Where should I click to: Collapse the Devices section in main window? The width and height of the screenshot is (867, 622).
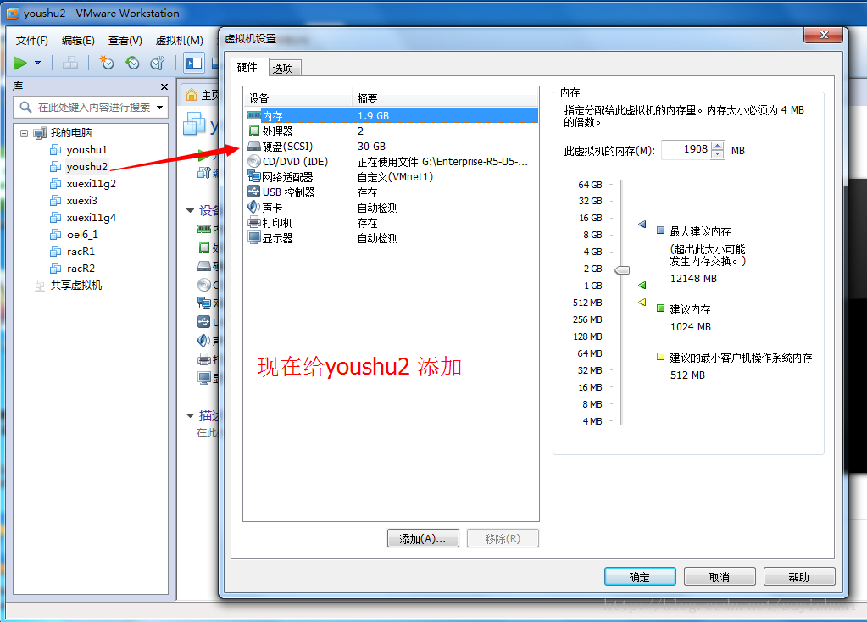pos(190,211)
